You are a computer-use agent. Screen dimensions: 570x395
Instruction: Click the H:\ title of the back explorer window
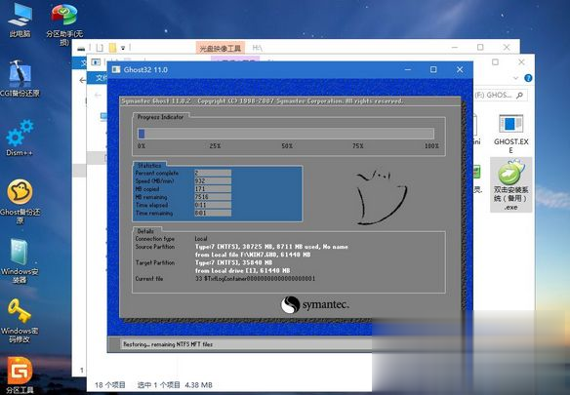257,48
